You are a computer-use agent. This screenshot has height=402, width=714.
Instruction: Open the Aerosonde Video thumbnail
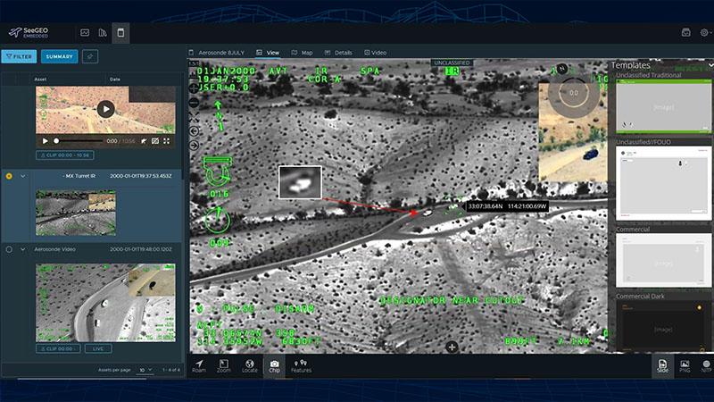[x=105, y=303]
